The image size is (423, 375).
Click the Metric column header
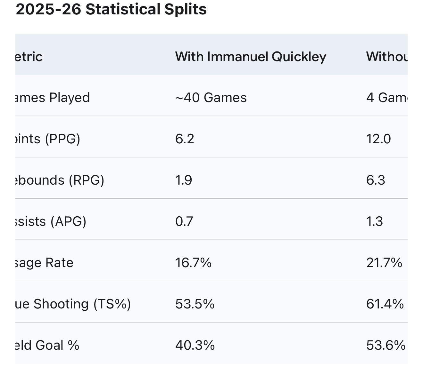click(x=29, y=57)
